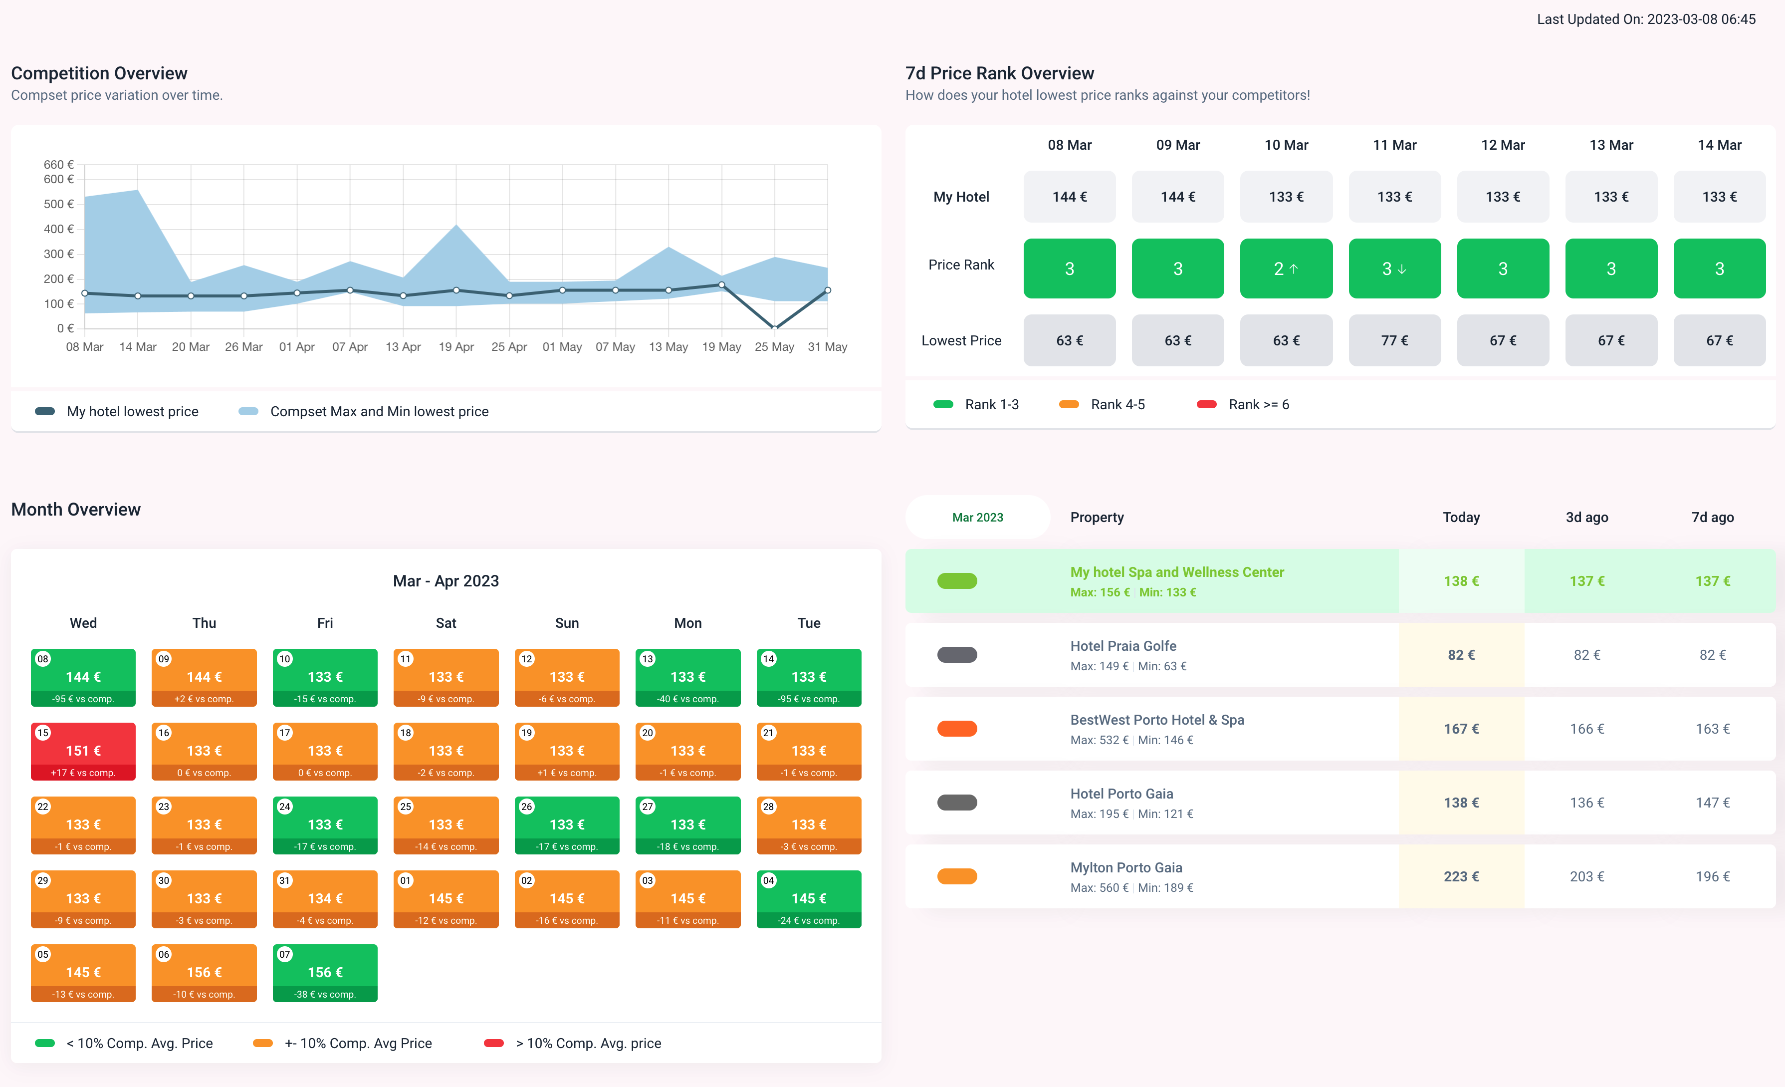This screenshot has height=1087, width=1785.
Task: Select the 27 Mar cell -18 € vs comp
Action: pos(688,825)
